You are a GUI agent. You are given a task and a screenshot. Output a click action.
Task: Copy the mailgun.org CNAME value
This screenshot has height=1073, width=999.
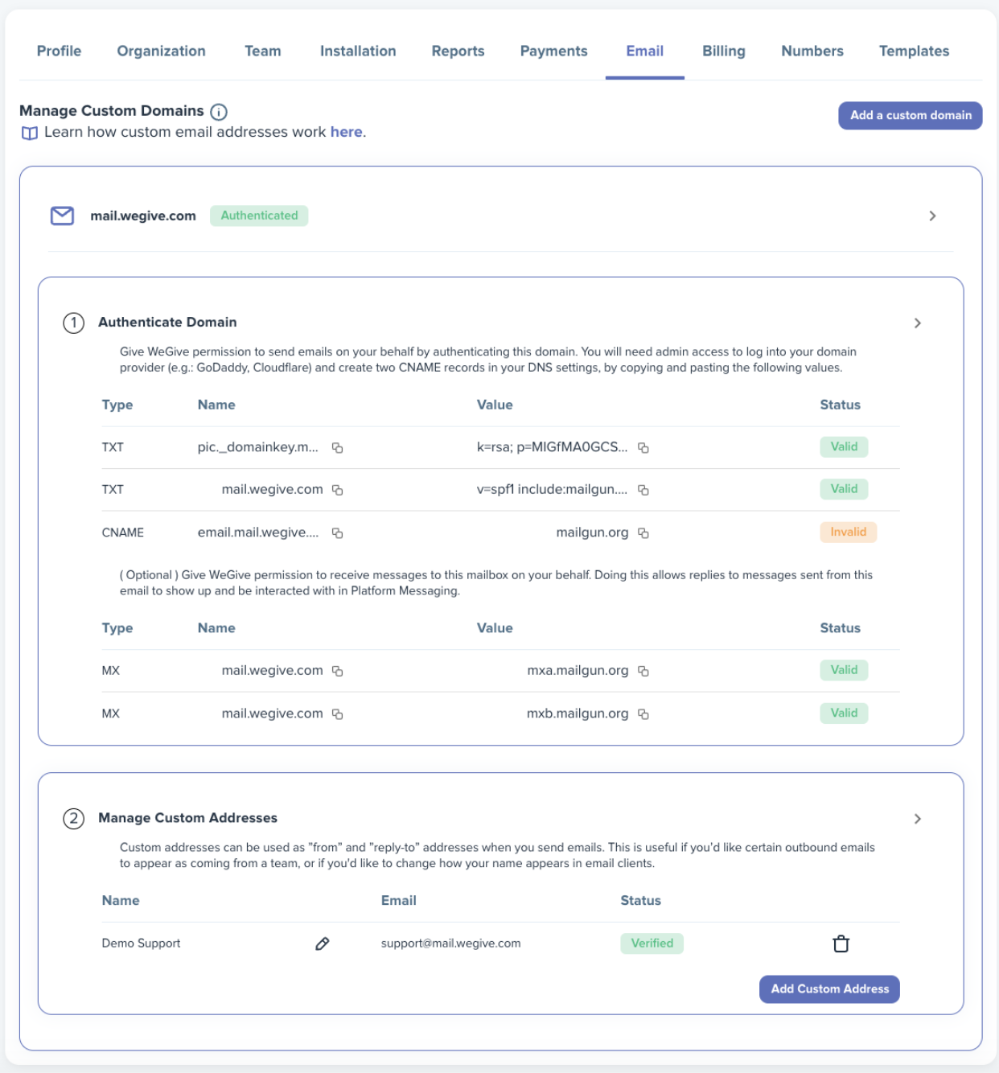coord(643,533)
